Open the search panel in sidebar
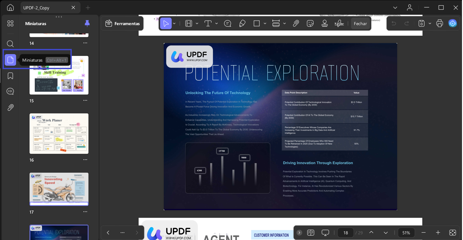The width and height of the screenshot is (463, 240). click(10, 43)
